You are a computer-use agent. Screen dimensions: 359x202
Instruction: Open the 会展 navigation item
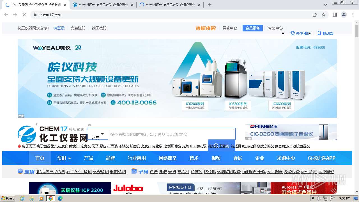(x=238, y=158)
